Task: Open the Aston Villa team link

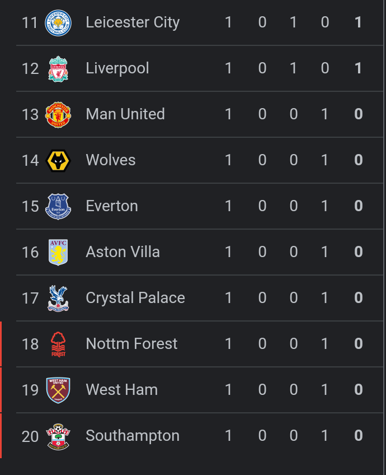Action: pos(123,252)
